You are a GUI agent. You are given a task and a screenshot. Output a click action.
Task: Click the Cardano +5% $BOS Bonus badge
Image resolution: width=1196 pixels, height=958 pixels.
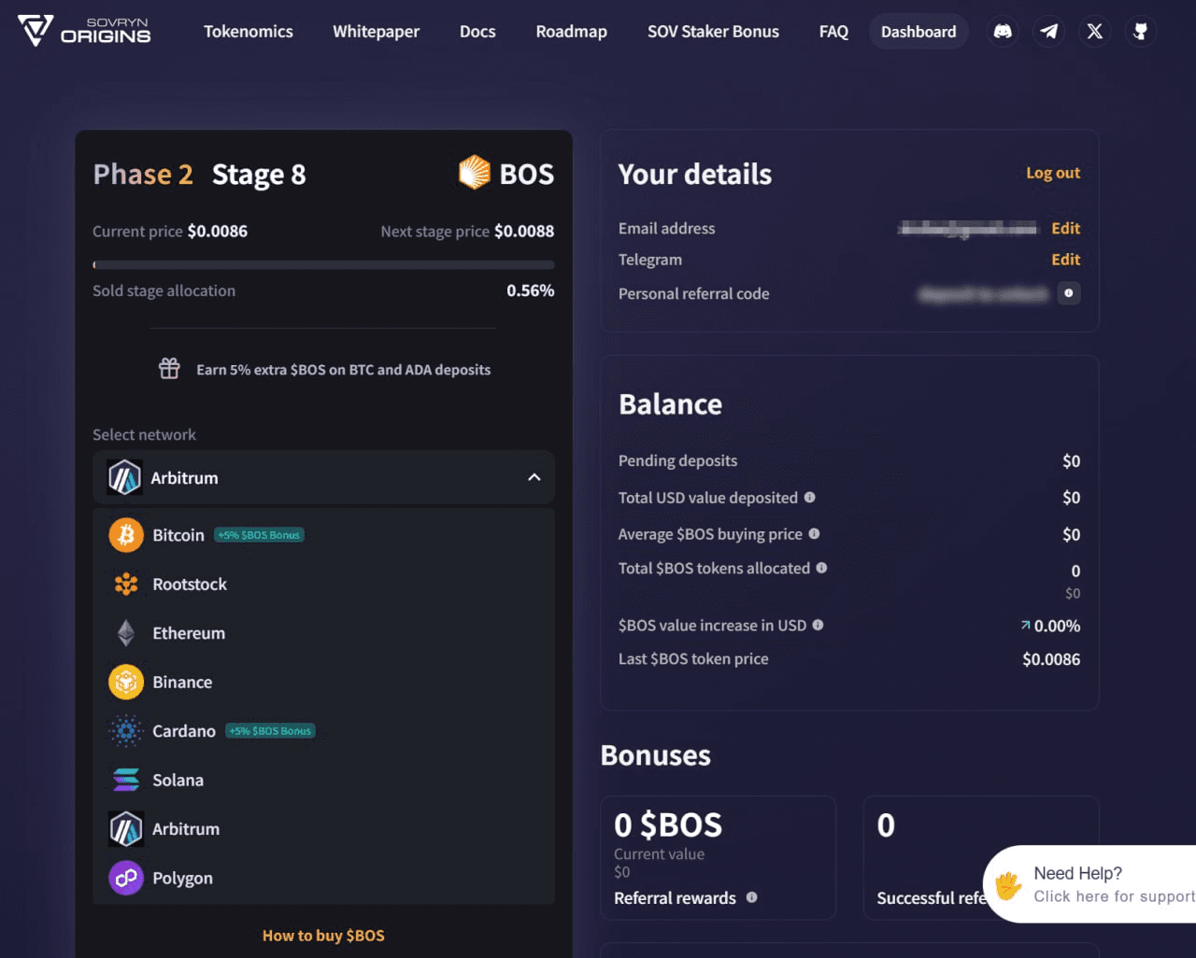pos(270,731)
